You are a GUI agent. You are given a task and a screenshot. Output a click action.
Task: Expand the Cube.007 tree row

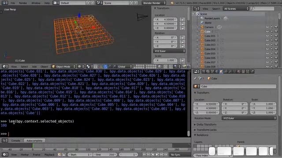coord(198,62)
